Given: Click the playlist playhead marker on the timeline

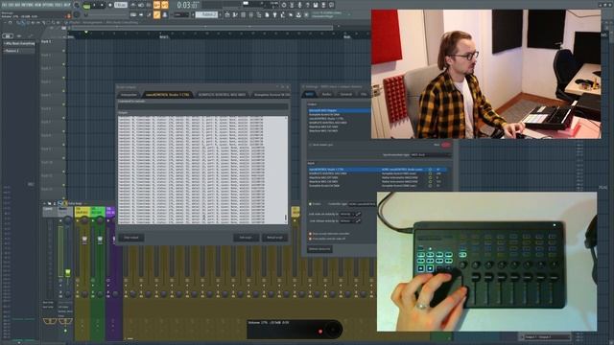Looking at the screenshot, I should tap(86, 32).
